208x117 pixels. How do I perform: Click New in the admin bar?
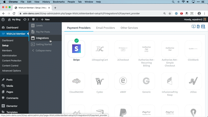point(45,19)
